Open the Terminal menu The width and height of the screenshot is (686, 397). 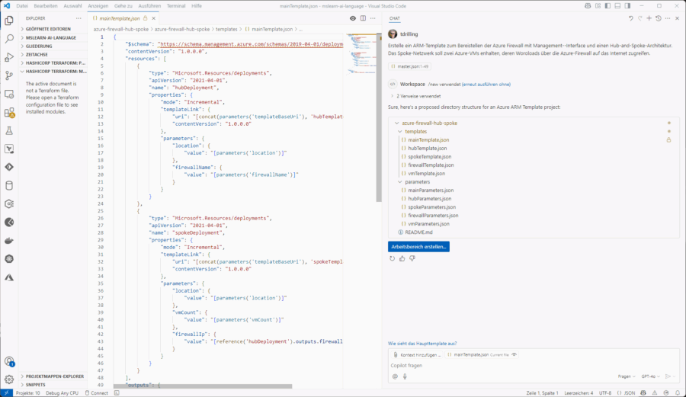pyautogui.click(x=176, y=6)
